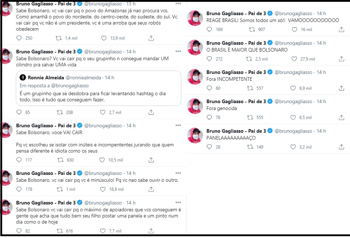This screenshot has height=238, width=350.
Task: Open the @ronniealmeida profile handle
Action: click(83, 78)
